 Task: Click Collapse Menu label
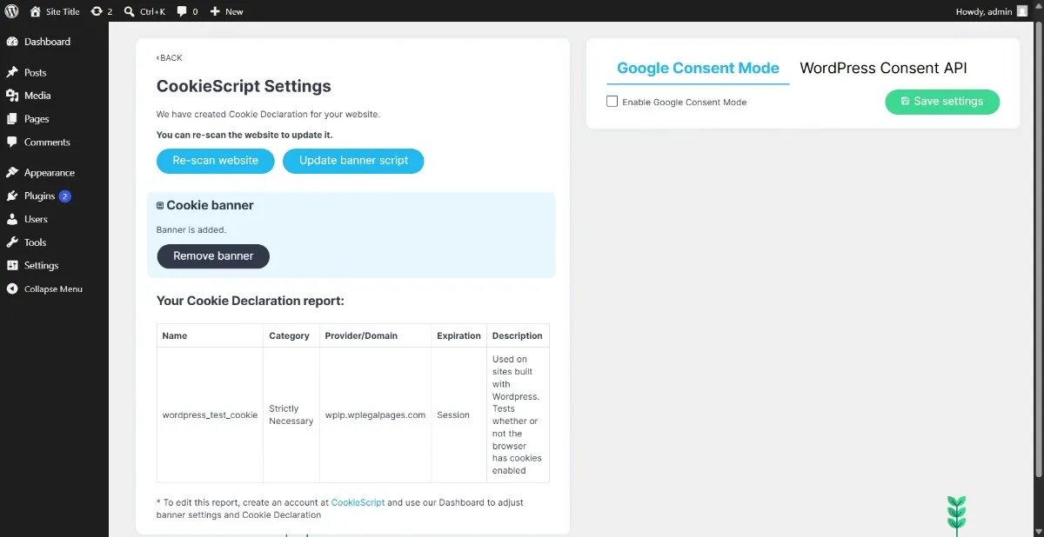[53, 288]
